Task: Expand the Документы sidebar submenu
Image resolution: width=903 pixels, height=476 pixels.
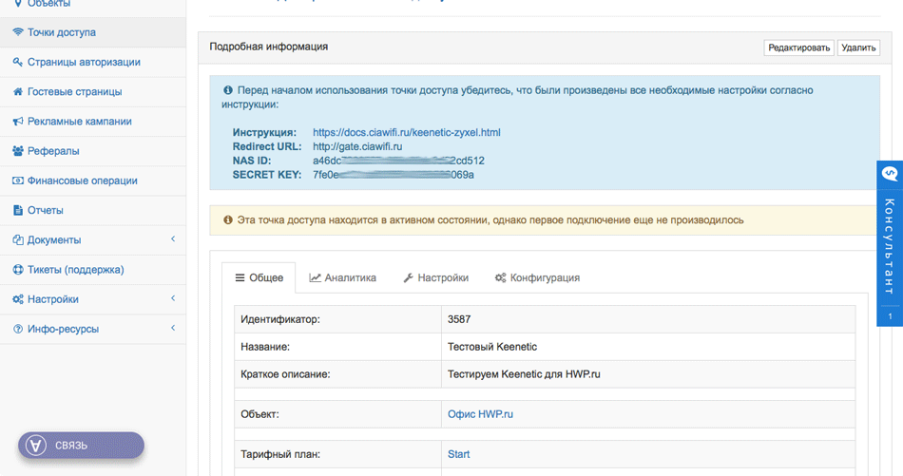Action: [x=172, y=239]
